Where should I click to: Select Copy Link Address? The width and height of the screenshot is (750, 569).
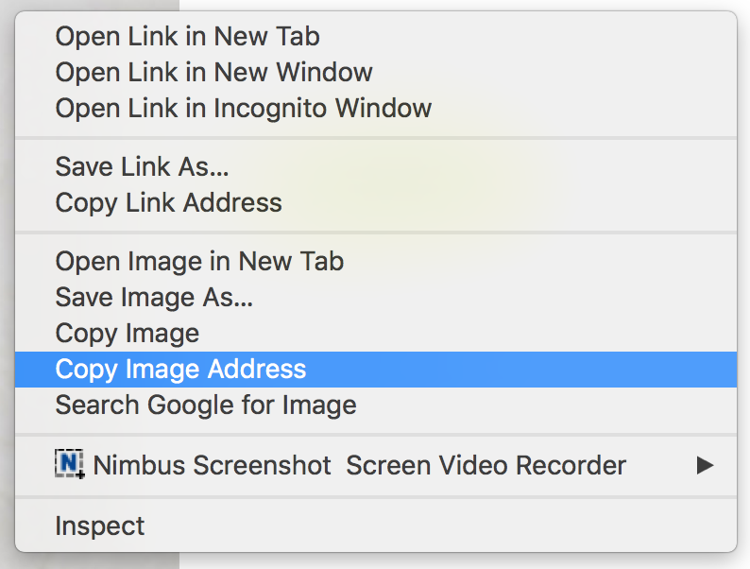pos(376,202)
